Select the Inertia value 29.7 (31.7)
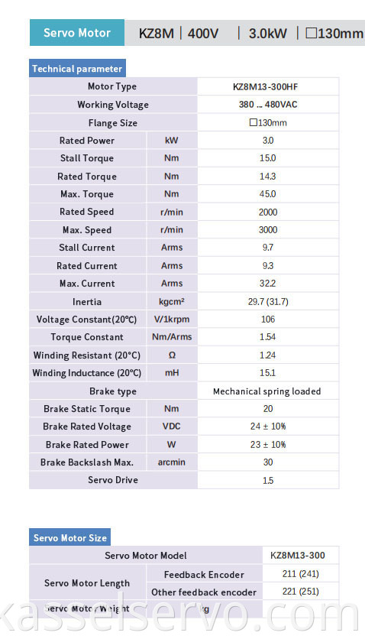 (x=268, y=302)
